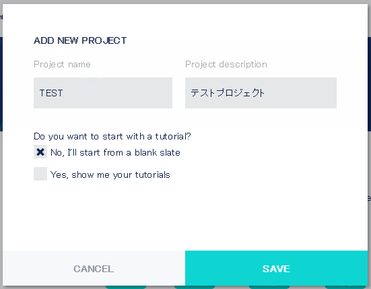Click the white SAVE text on the teal button
Viewport: 371px width, 289px height.
click(276, 269)
